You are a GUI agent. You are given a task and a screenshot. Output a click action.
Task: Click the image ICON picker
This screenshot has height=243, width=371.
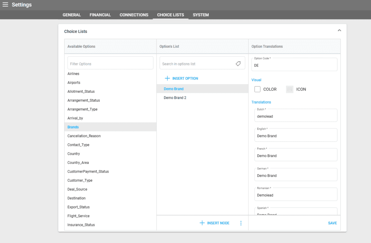(x=289, y=89)
